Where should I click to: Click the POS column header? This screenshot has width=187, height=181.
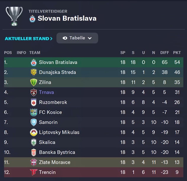point(8,53)
